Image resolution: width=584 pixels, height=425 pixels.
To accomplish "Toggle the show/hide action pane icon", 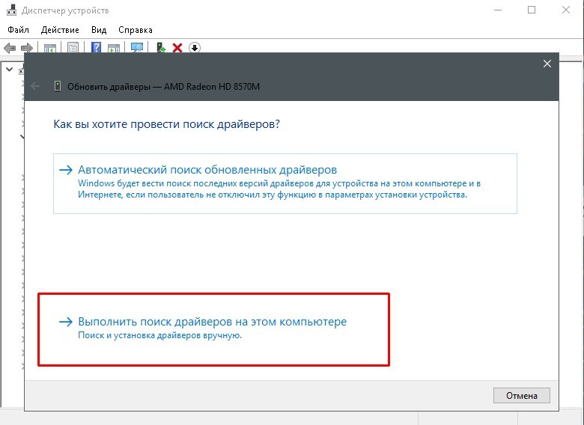I will (114, 48).
